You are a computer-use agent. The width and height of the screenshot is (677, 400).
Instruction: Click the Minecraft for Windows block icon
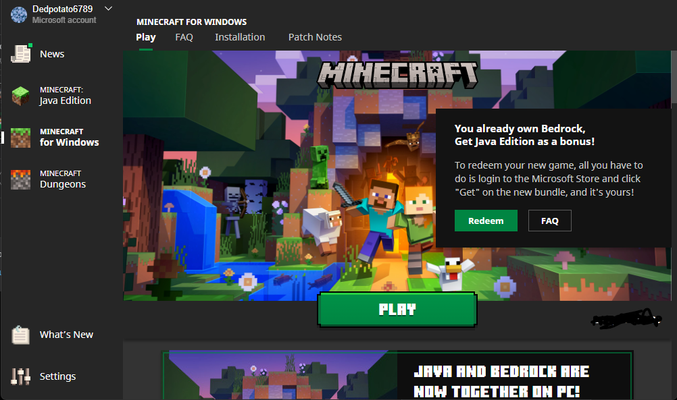click(21, 138)
